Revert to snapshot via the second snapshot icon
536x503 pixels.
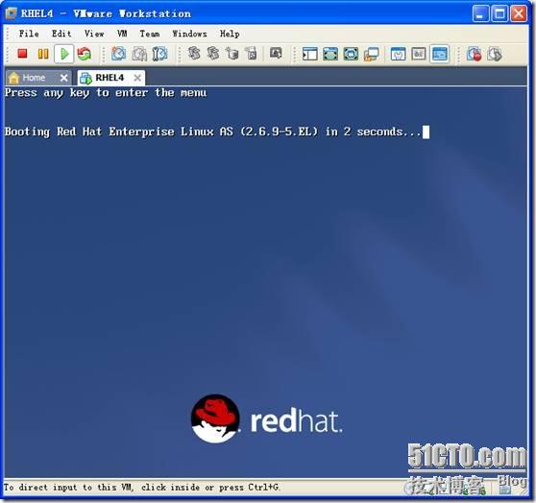(139, 54)
